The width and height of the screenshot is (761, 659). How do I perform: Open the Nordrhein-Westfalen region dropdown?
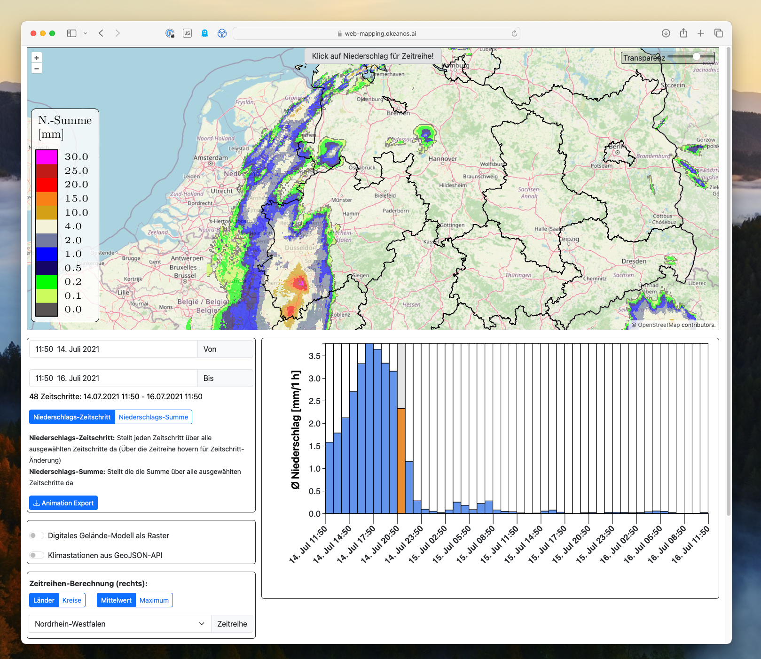point(119,624)
